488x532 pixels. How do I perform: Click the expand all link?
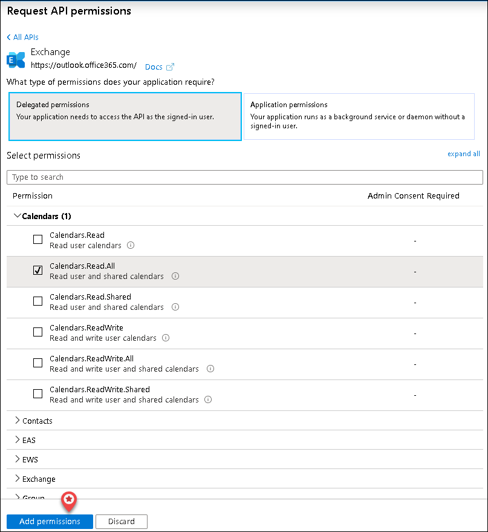point(463,154)
